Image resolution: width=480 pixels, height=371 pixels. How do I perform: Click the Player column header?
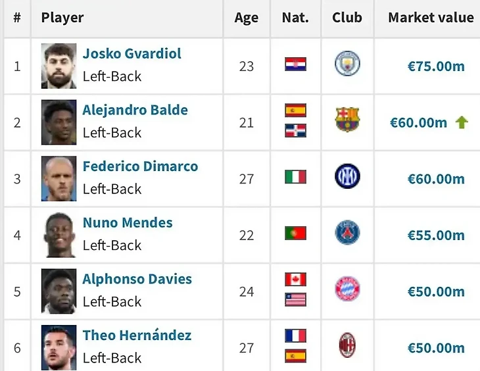click(x=62, y=18)
